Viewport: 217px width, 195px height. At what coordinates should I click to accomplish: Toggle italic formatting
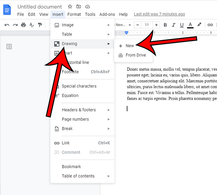(x=174, y=25)
